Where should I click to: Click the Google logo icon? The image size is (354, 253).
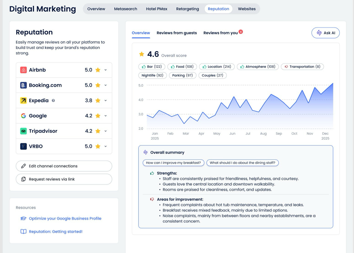pos(23,116)
